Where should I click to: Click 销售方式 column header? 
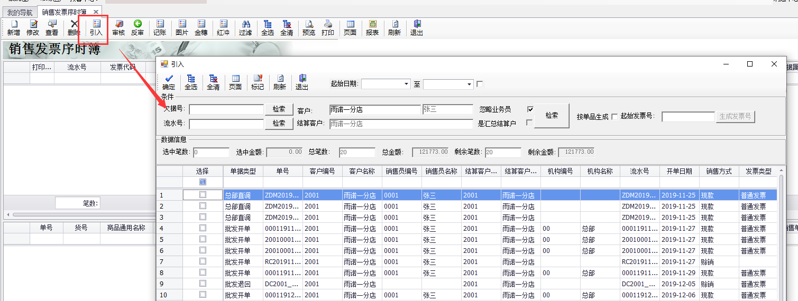pos(719,172)
